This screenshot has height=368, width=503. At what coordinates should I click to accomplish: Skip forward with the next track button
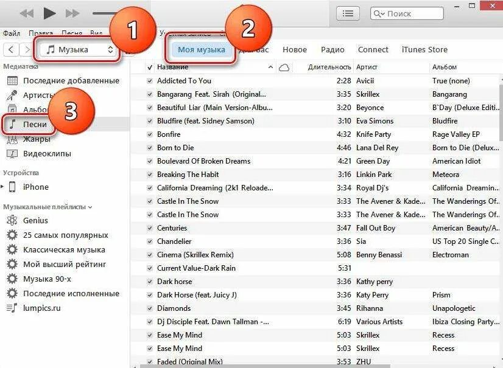(72, 13)
